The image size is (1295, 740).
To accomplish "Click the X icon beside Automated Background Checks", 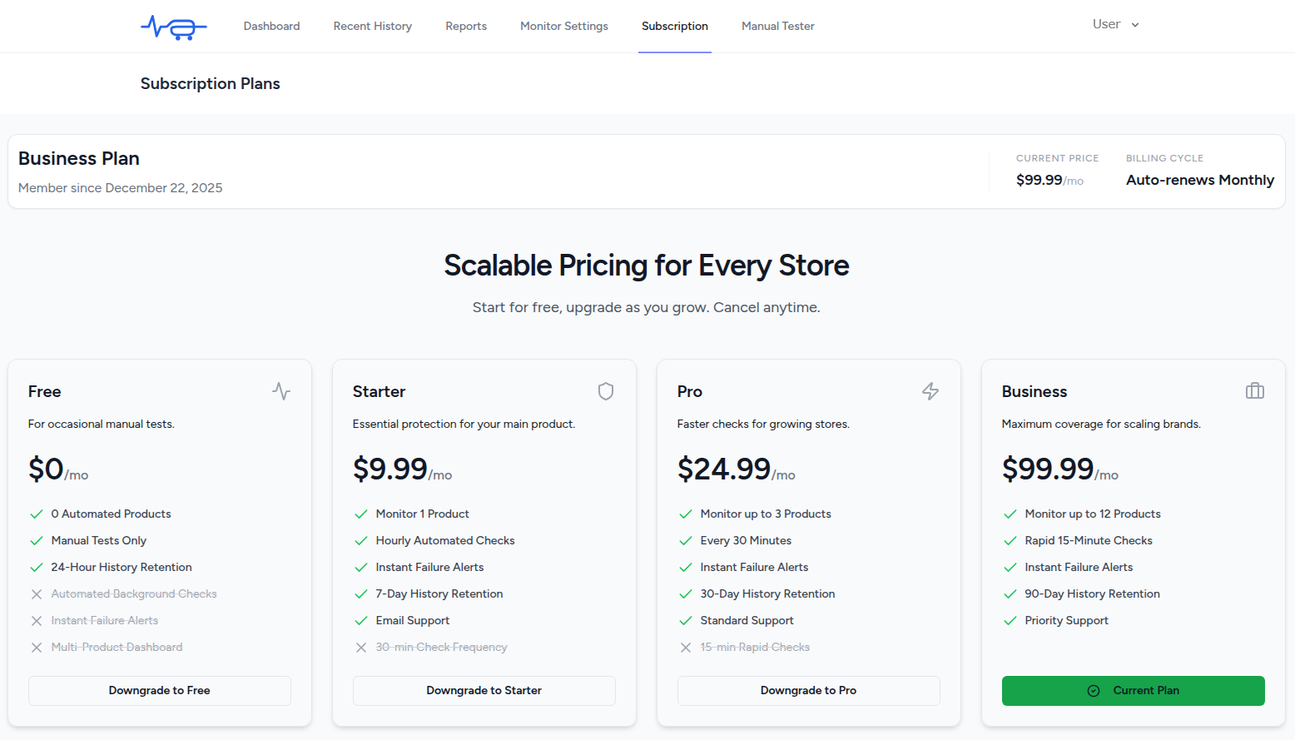I will (37, 594).
